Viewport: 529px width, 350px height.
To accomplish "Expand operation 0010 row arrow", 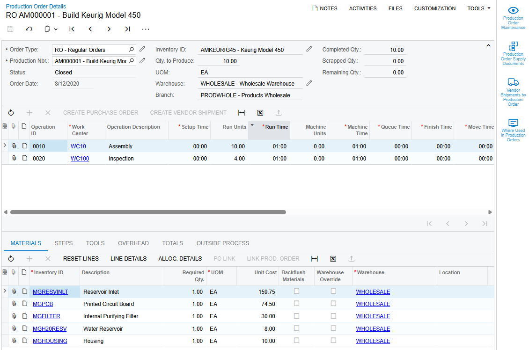I will [5, 146].
